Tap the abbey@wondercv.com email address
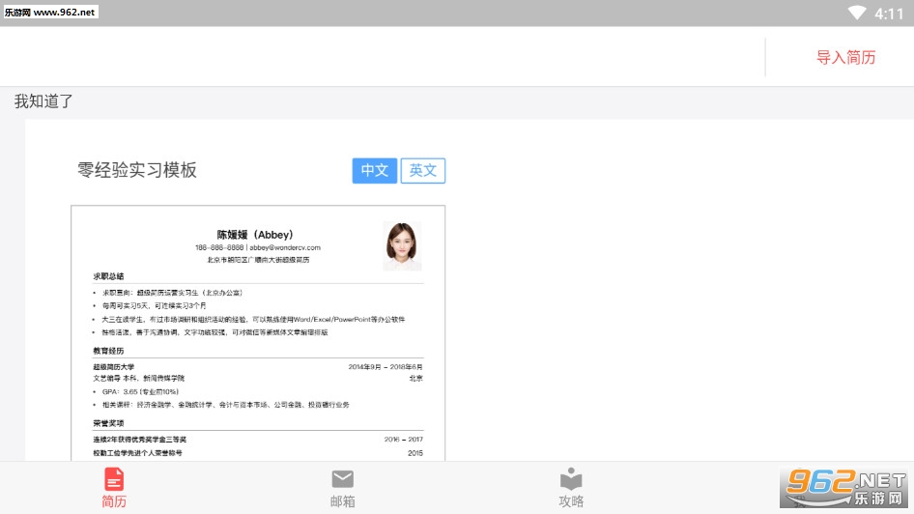The height and width of the screenshot is (514, 914). point(286,247)
